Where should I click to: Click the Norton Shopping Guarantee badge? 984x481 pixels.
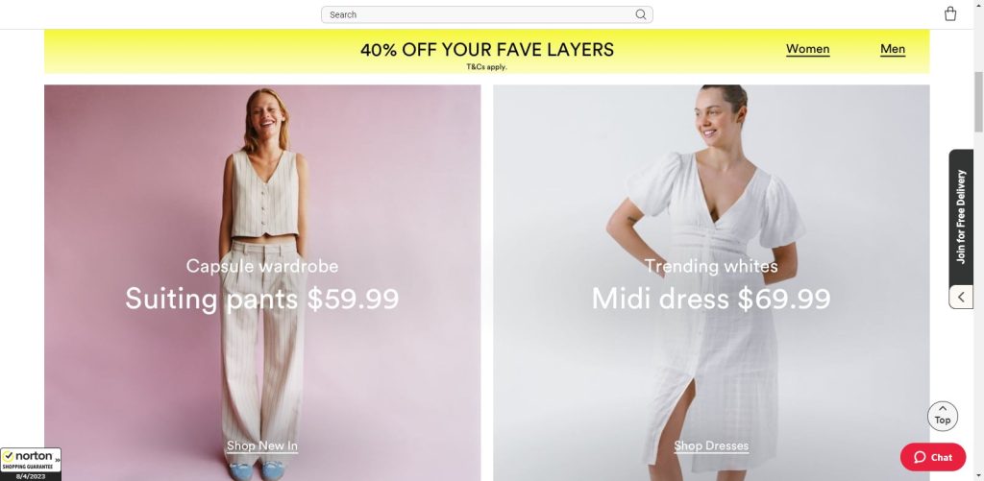click(30, 464)
